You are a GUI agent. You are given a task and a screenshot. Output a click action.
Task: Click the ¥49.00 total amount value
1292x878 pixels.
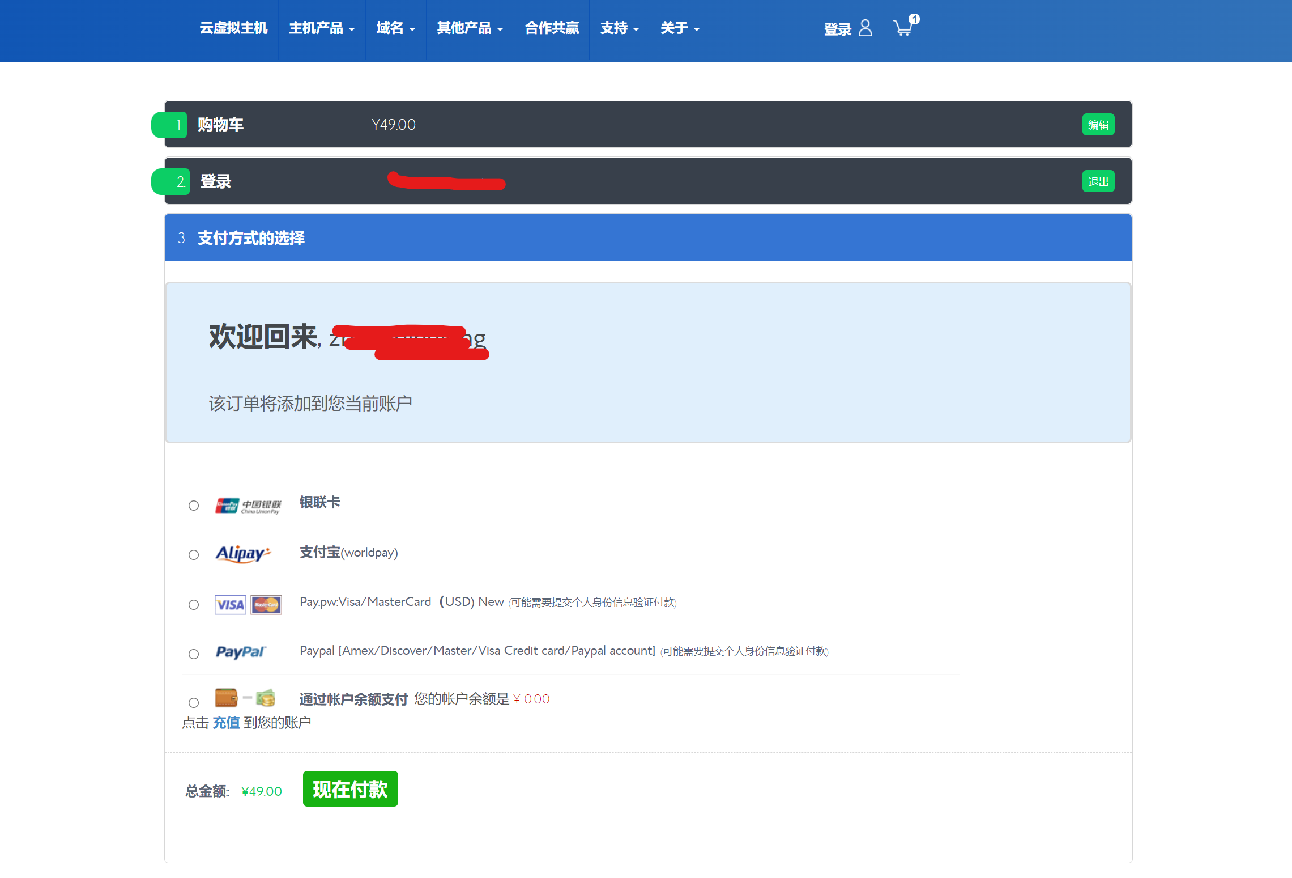pyautogui.click(x=262, y=791)
